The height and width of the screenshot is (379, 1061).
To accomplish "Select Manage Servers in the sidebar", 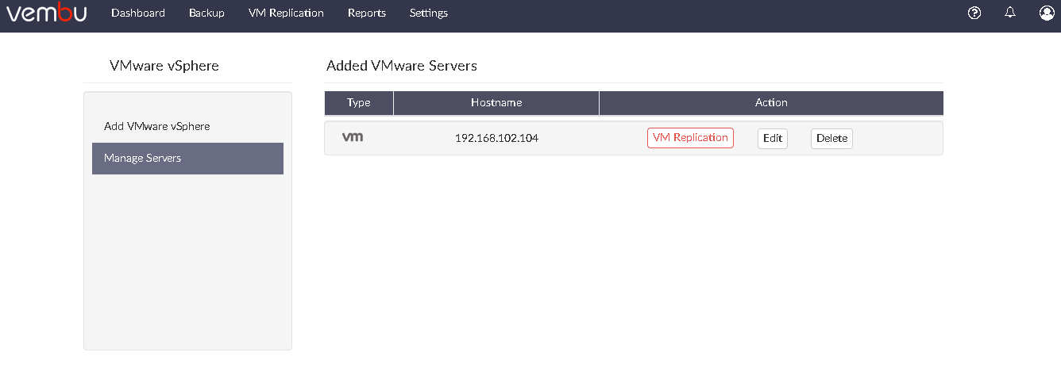I will pyautogui.click(x=187, y=159).
